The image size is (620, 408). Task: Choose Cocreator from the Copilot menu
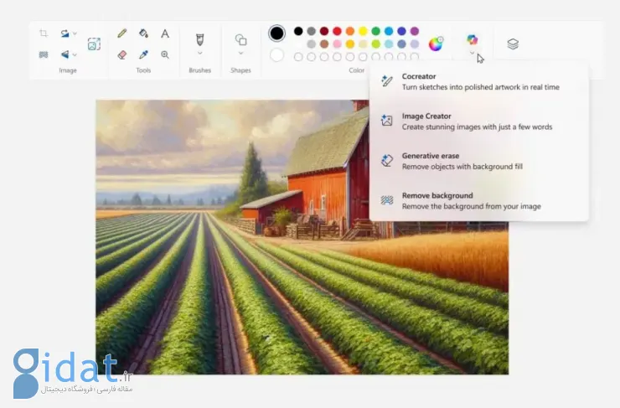tap(478, 81)
